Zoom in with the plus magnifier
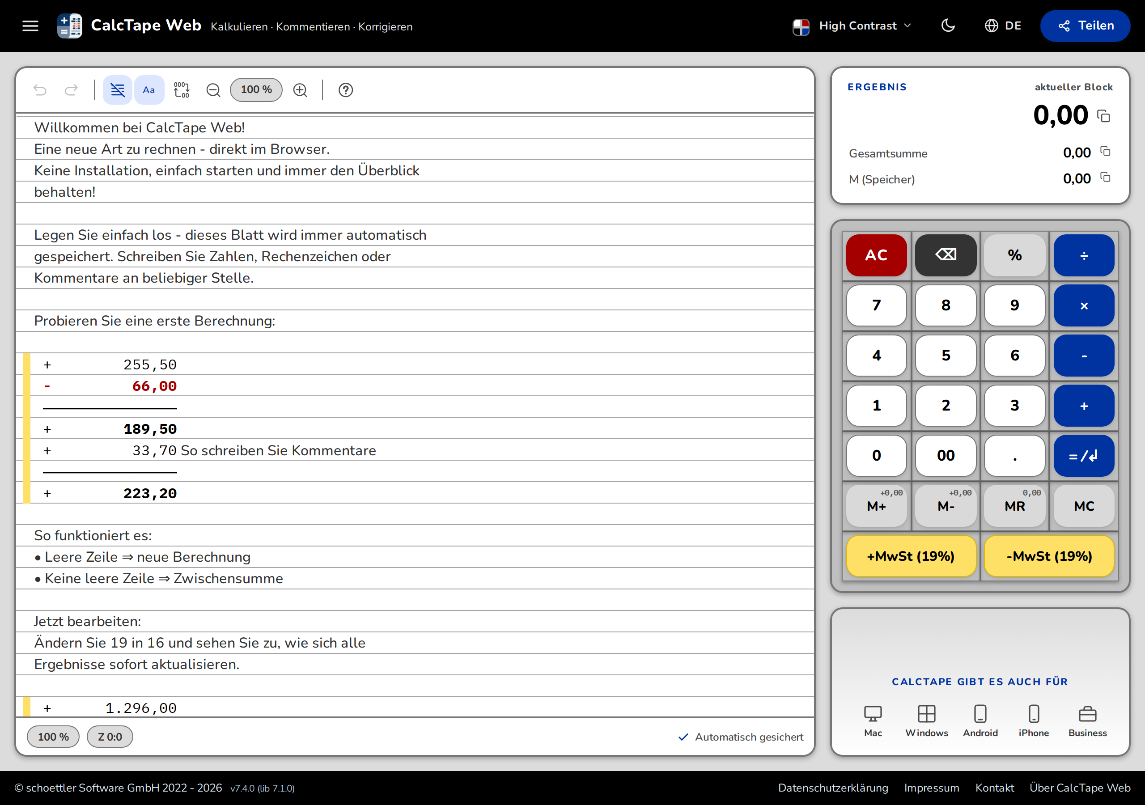1145x805 pixels. pyautogui.click(x=300, y=90)
